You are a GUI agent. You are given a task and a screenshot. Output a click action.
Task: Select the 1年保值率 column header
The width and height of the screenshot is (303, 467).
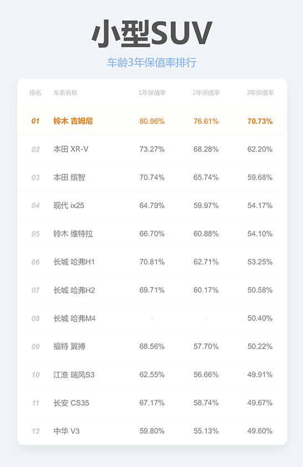152,93
